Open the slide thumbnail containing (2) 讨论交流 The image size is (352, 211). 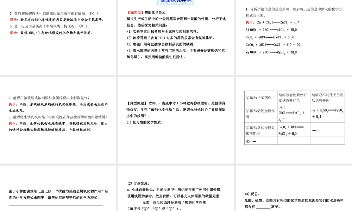(176, 188)
